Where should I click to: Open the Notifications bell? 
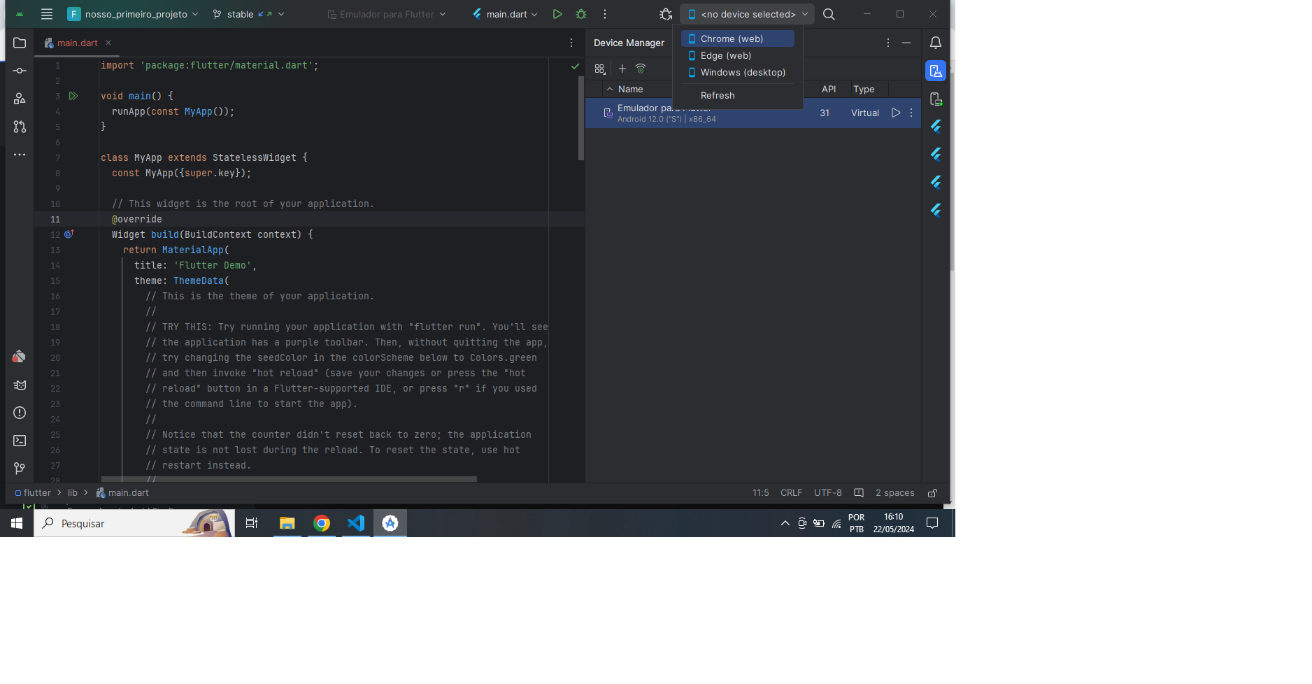(x=936, y=43)
